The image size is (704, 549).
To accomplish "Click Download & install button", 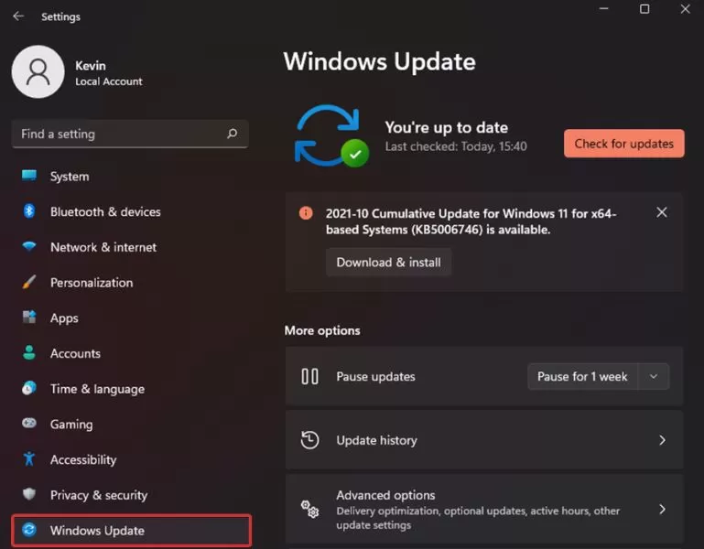I will 388,263.
